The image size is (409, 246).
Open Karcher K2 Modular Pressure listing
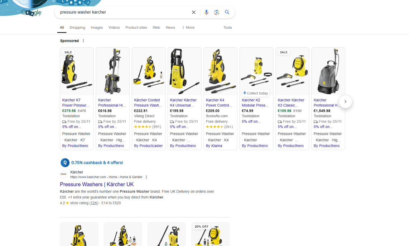pyautogui.click(x=255, y=103)
